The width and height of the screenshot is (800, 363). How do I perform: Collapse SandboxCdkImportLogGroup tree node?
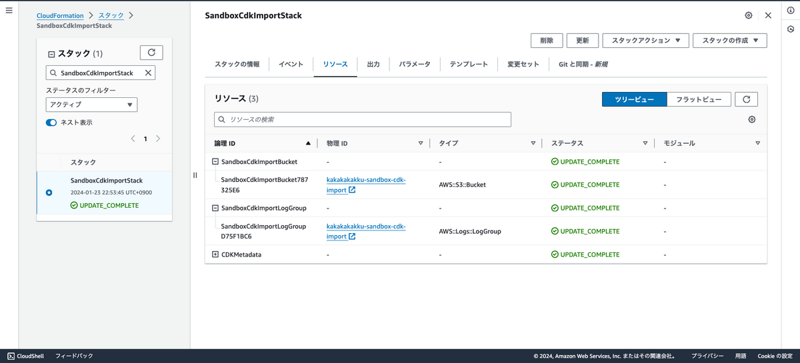click(x=215, y=208)
